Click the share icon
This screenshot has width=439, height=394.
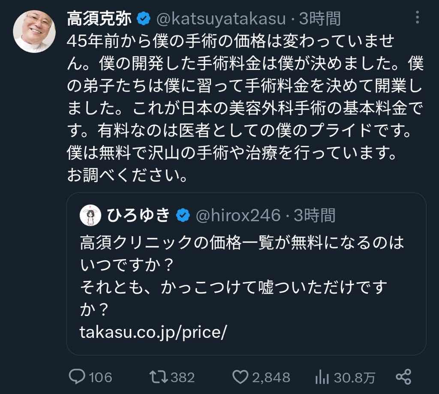[x=403, y=377]
